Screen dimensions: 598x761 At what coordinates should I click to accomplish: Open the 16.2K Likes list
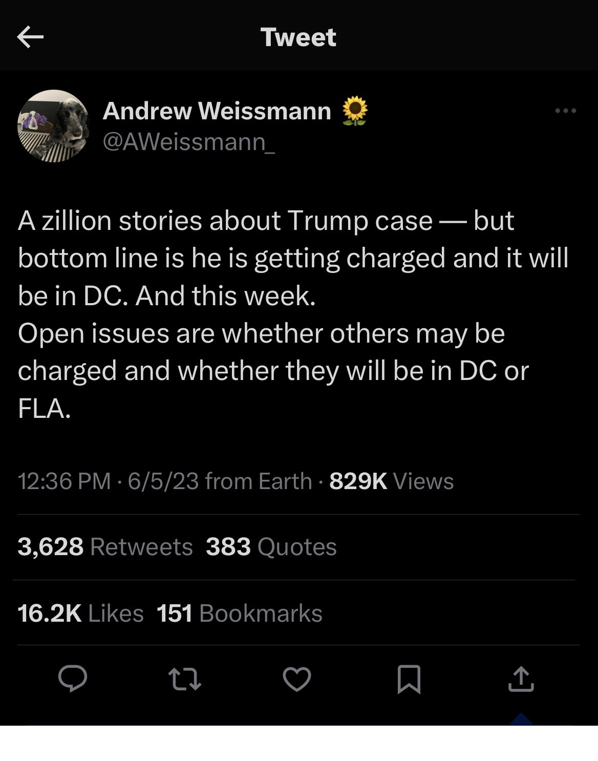80,613
